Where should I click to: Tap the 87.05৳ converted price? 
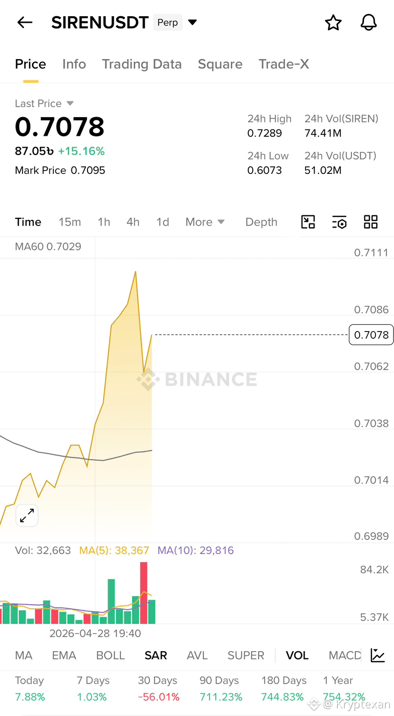tap(34, 151)
